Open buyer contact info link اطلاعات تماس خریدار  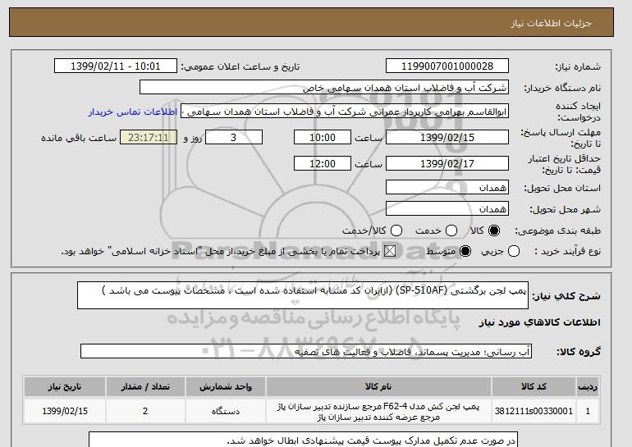[133, 112]
